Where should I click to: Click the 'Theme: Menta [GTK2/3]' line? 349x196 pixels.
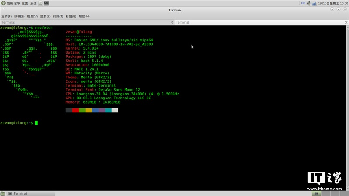(89, 78)
